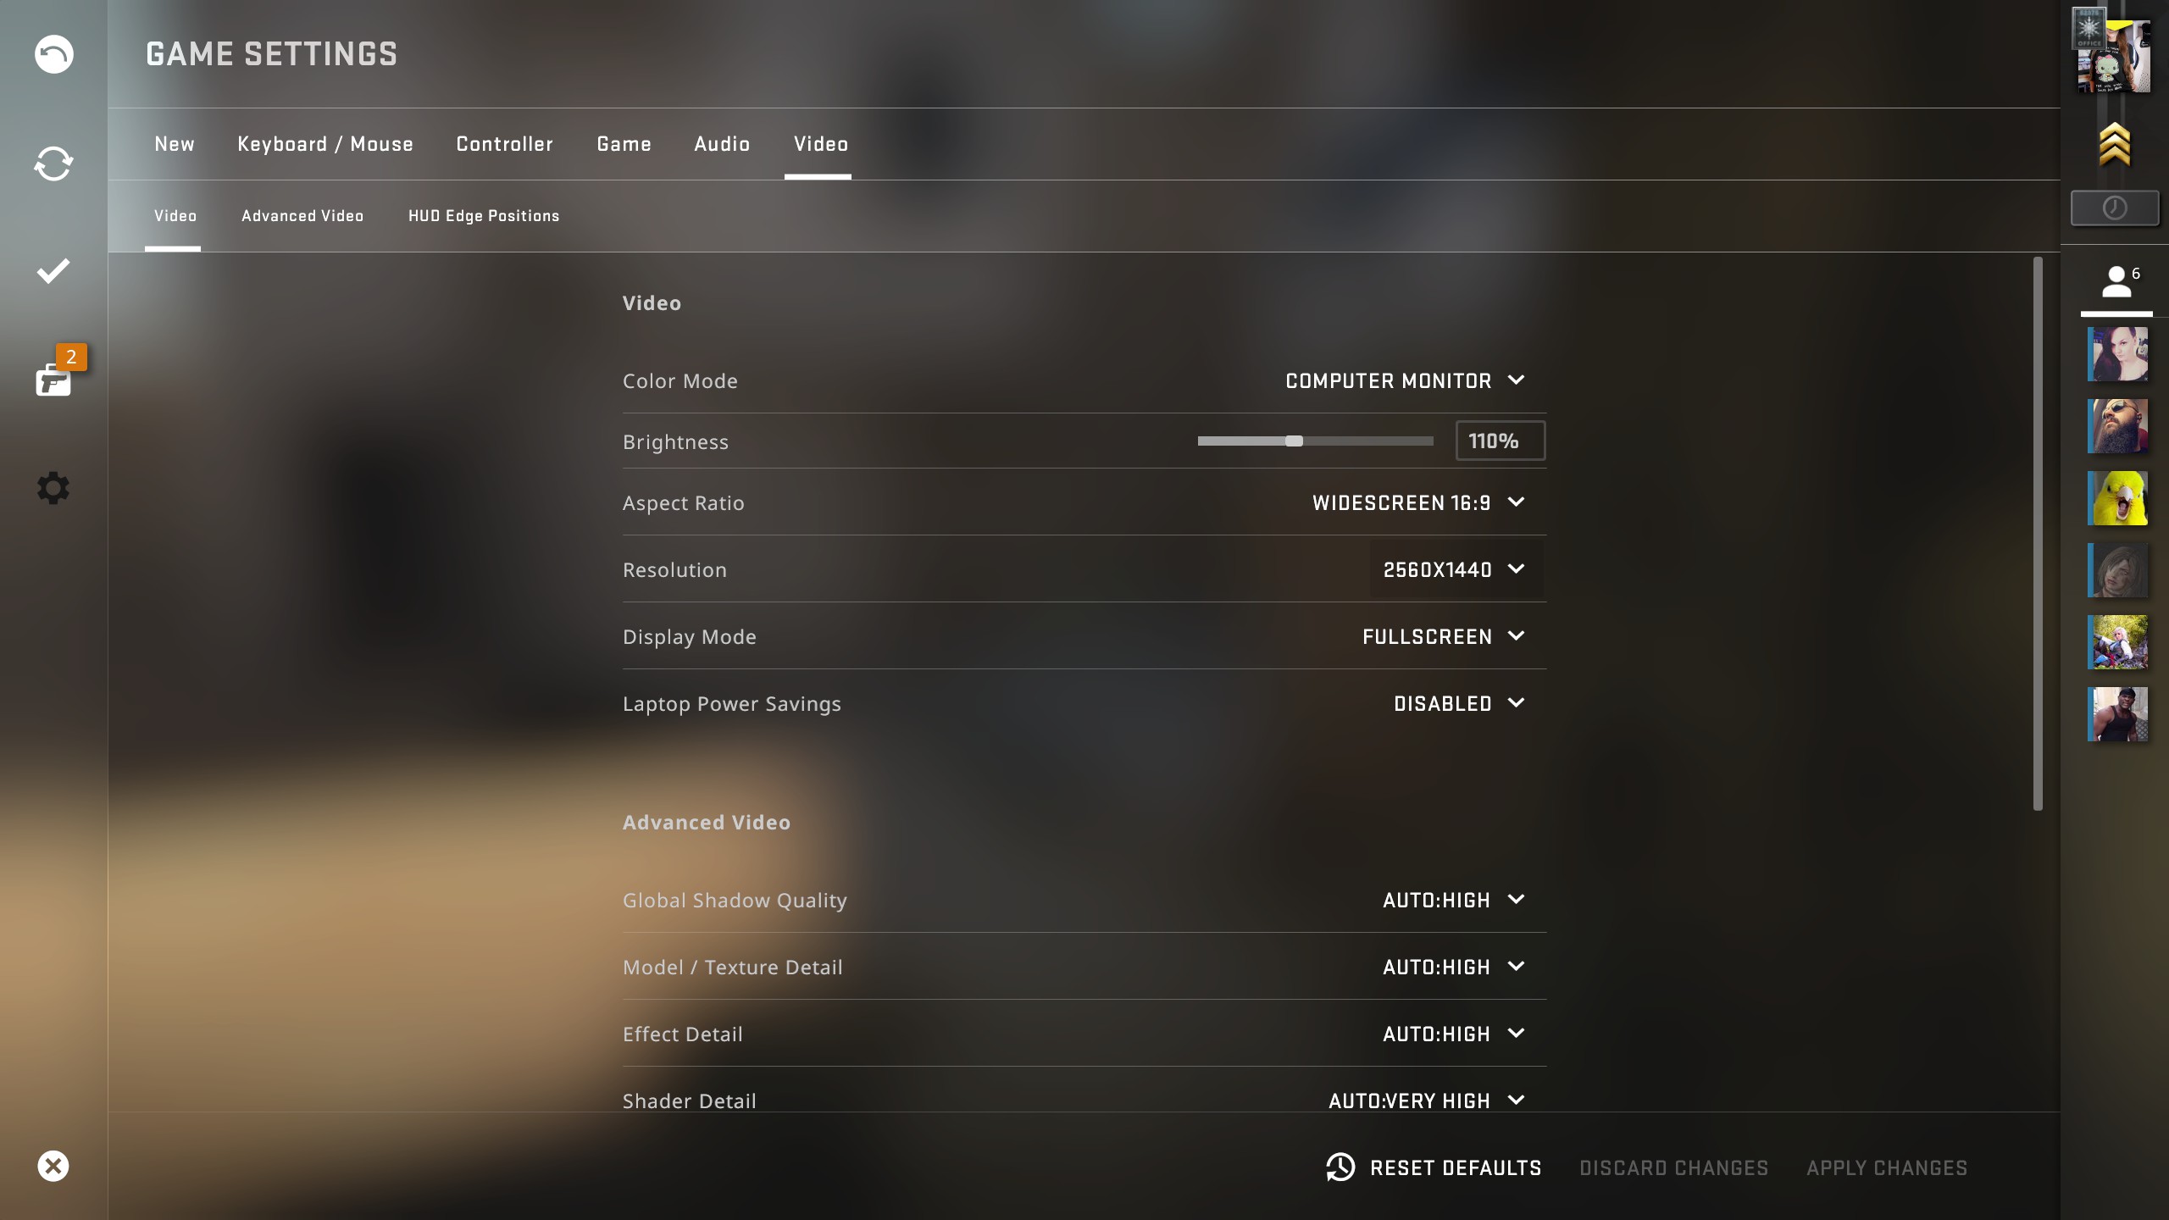
Task: Open the inventory icon with badge 2
Action: (53, 380)
